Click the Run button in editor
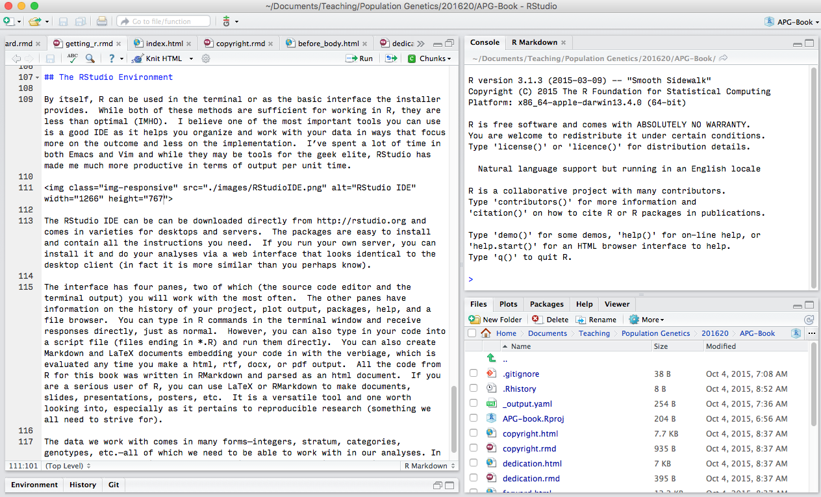Viewport: 821px width, 497px height. coord(359,58)
